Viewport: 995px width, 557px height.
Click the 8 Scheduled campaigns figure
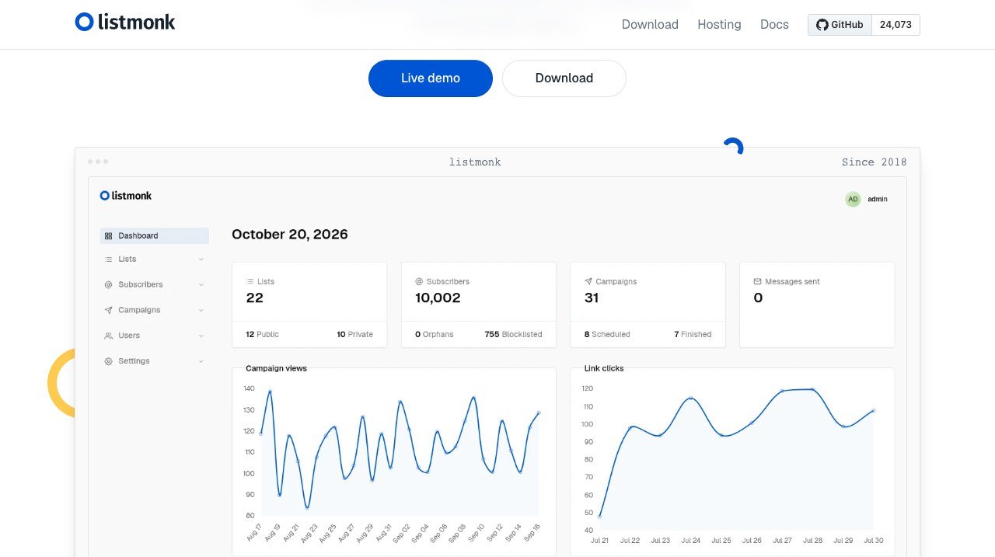tap(607, 334)
